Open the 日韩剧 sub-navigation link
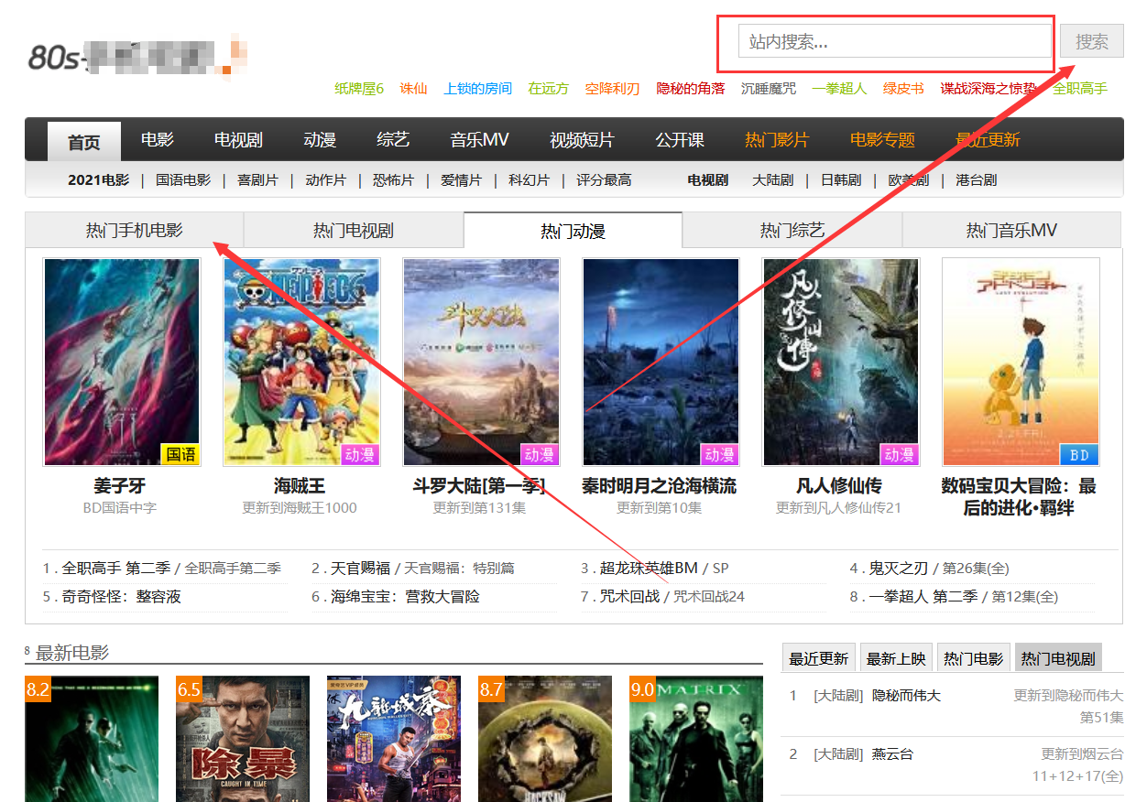The image size is (1125, 802). (x=841, y=180)
